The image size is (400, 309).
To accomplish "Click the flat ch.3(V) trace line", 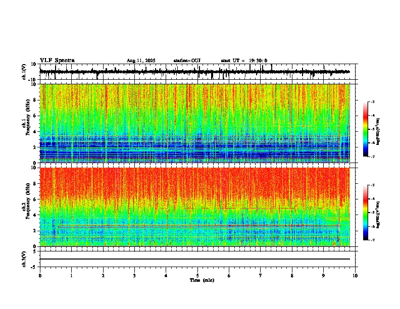I will 195,259.
